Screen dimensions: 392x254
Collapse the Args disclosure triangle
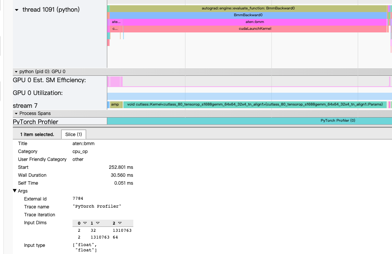click(x=15, y=191)
